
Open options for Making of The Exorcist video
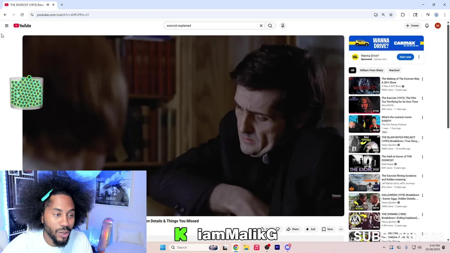(x=422, y=79)
